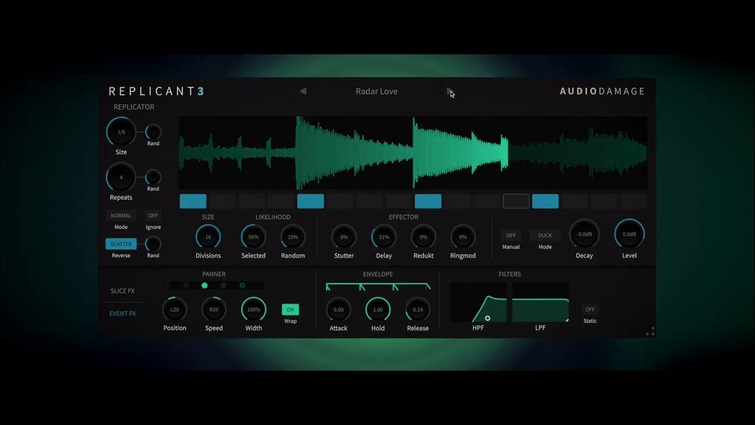Click the Delay effector knob at 31%
This screenshot has width=755, height=425.
click(384, 237)
